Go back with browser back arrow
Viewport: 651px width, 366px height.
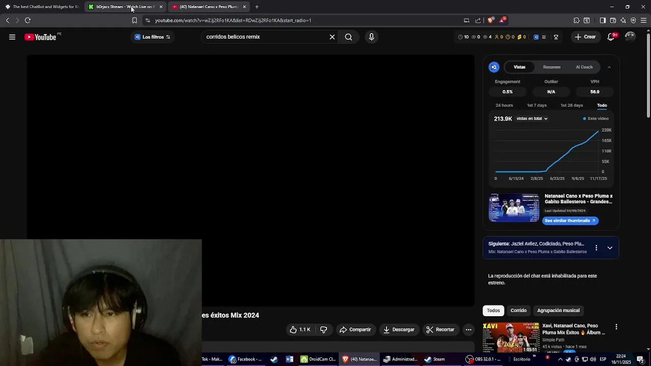pos(7,20)
